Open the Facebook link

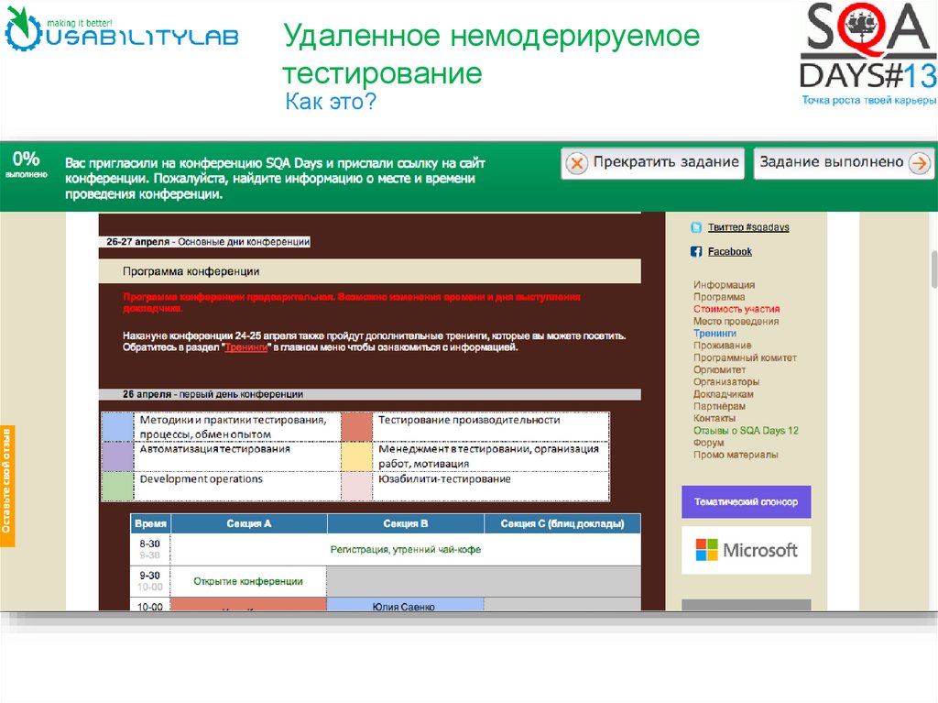[730, 251]
